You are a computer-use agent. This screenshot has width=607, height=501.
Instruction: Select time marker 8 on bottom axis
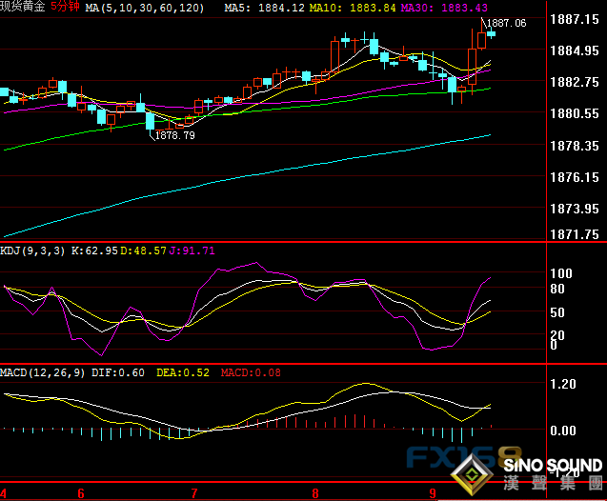(314, 493)
